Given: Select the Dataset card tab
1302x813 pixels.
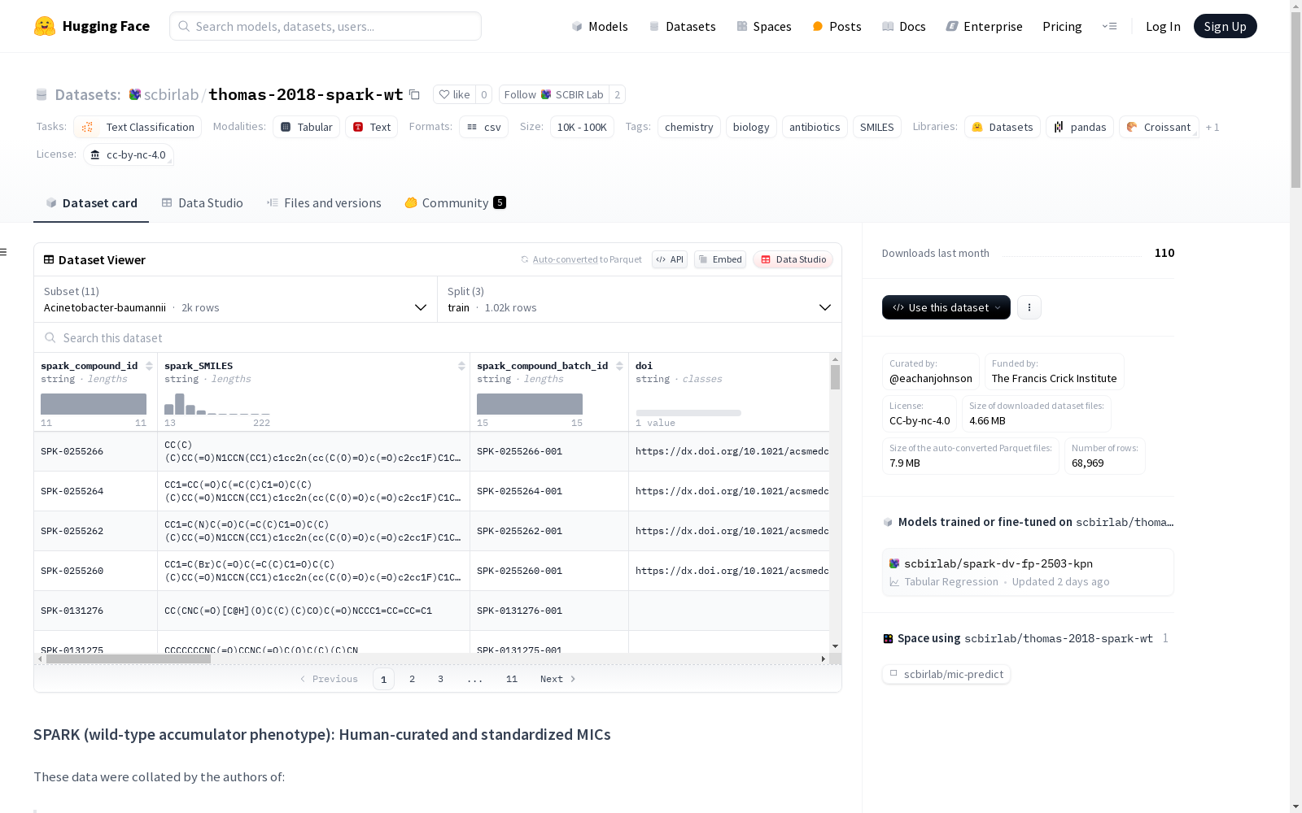Looking at the screenshot, I should pos(91,203).
